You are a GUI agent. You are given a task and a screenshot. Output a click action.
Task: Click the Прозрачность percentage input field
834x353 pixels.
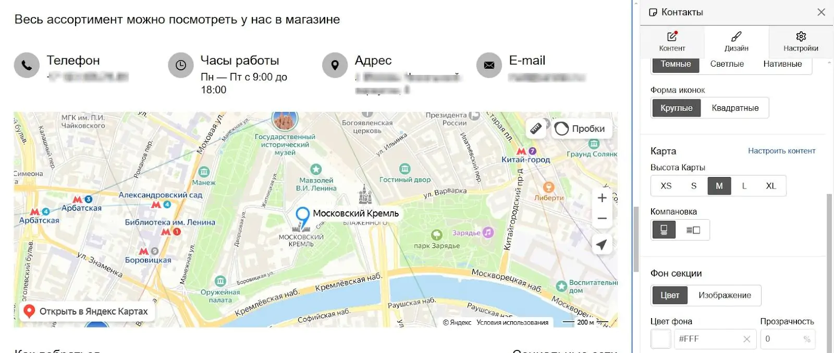[x=787, y=339]
